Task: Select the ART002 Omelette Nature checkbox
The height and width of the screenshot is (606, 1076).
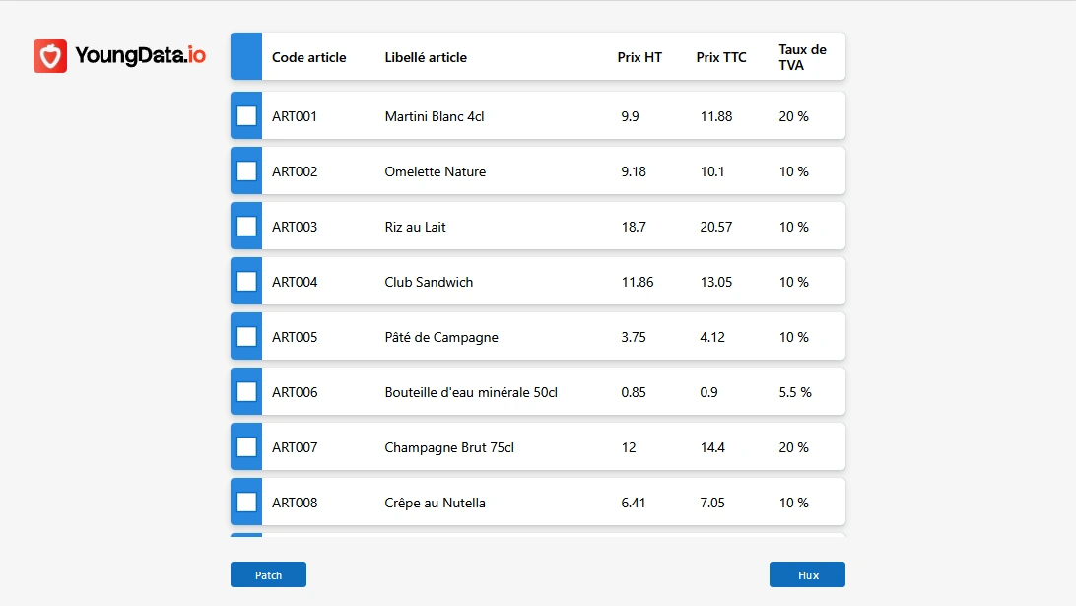Action: pos(246,170)
